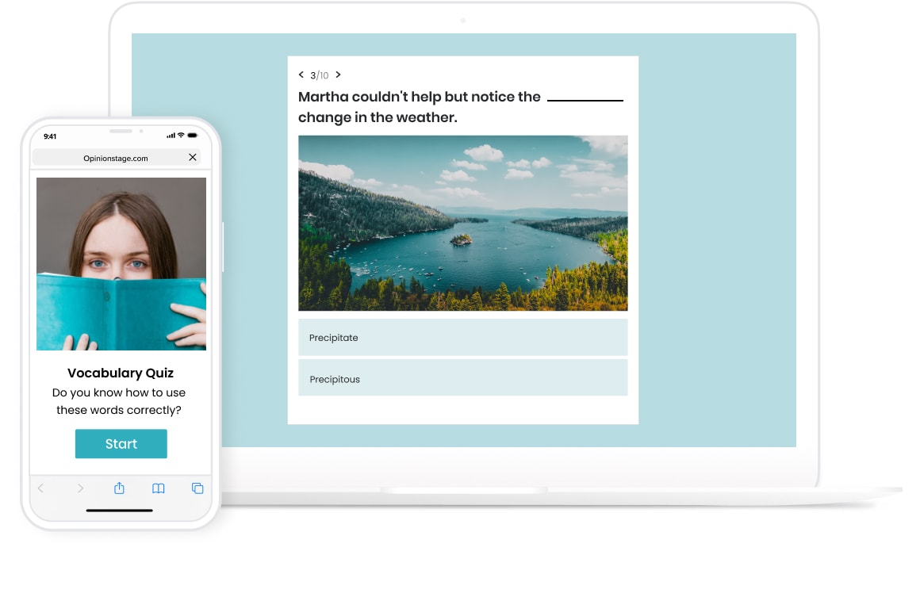The height and width of the screenshot is (601, 920).
Task: Open the bookmarks book icon in Safari
Action: [159, 488]
